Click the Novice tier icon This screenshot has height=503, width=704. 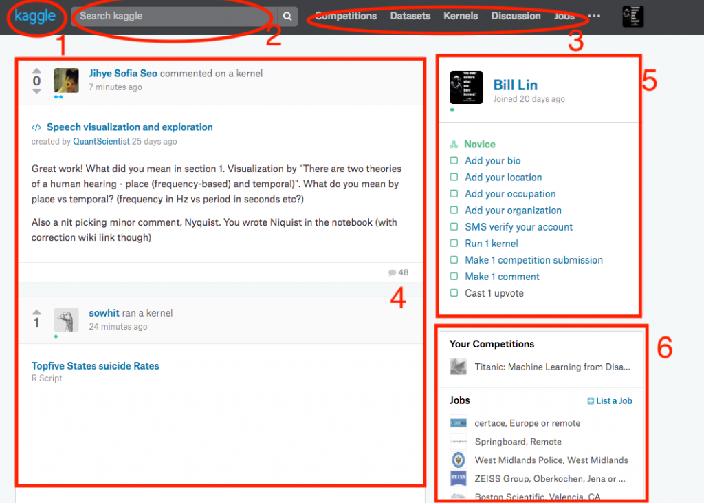point(454,145)
